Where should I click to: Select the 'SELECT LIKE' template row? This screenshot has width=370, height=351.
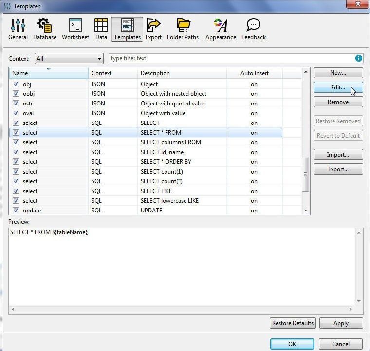coord(146,191)
